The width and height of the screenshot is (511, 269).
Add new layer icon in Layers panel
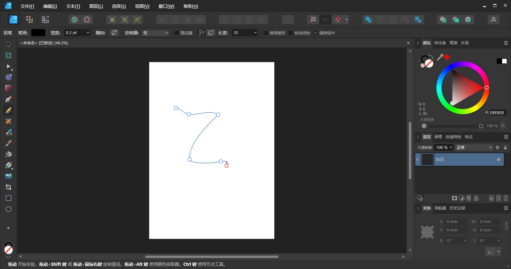click(x=491, y=198)
